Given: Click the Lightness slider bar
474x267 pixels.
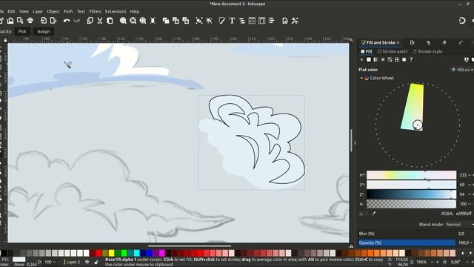Looking at the screenshot, I should tap(412, 194).
